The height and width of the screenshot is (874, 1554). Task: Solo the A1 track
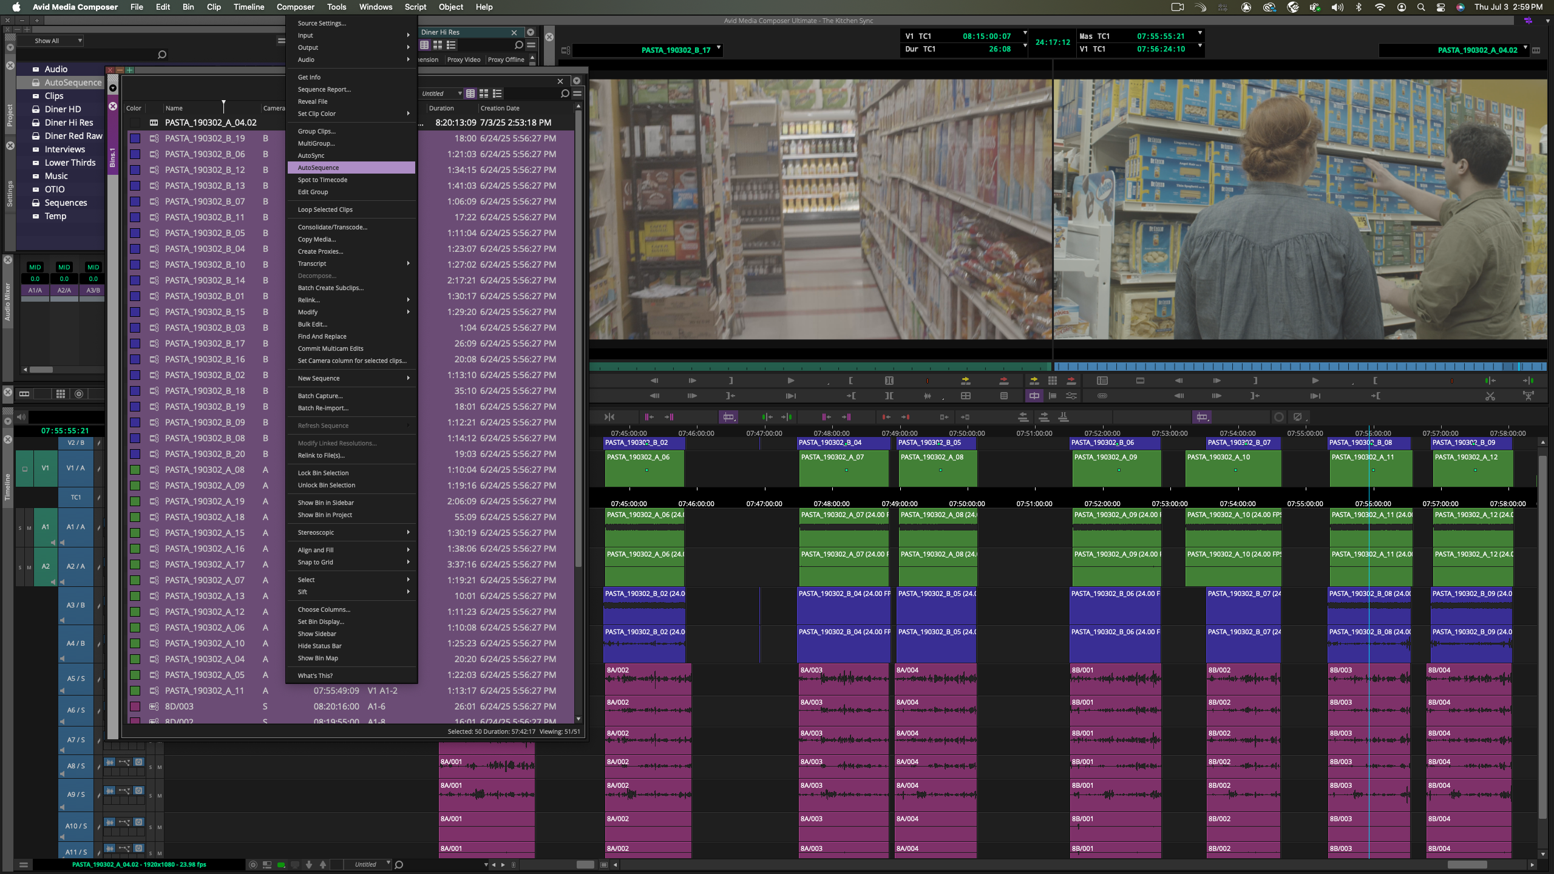(x=20, y=528)
